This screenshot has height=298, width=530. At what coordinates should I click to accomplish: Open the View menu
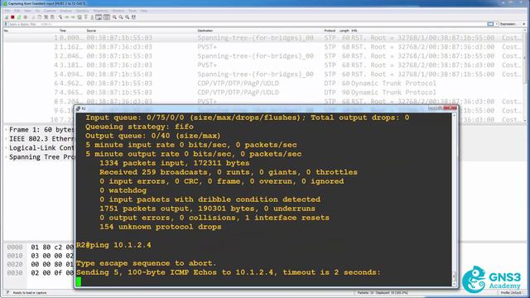[x=27, y=11]
